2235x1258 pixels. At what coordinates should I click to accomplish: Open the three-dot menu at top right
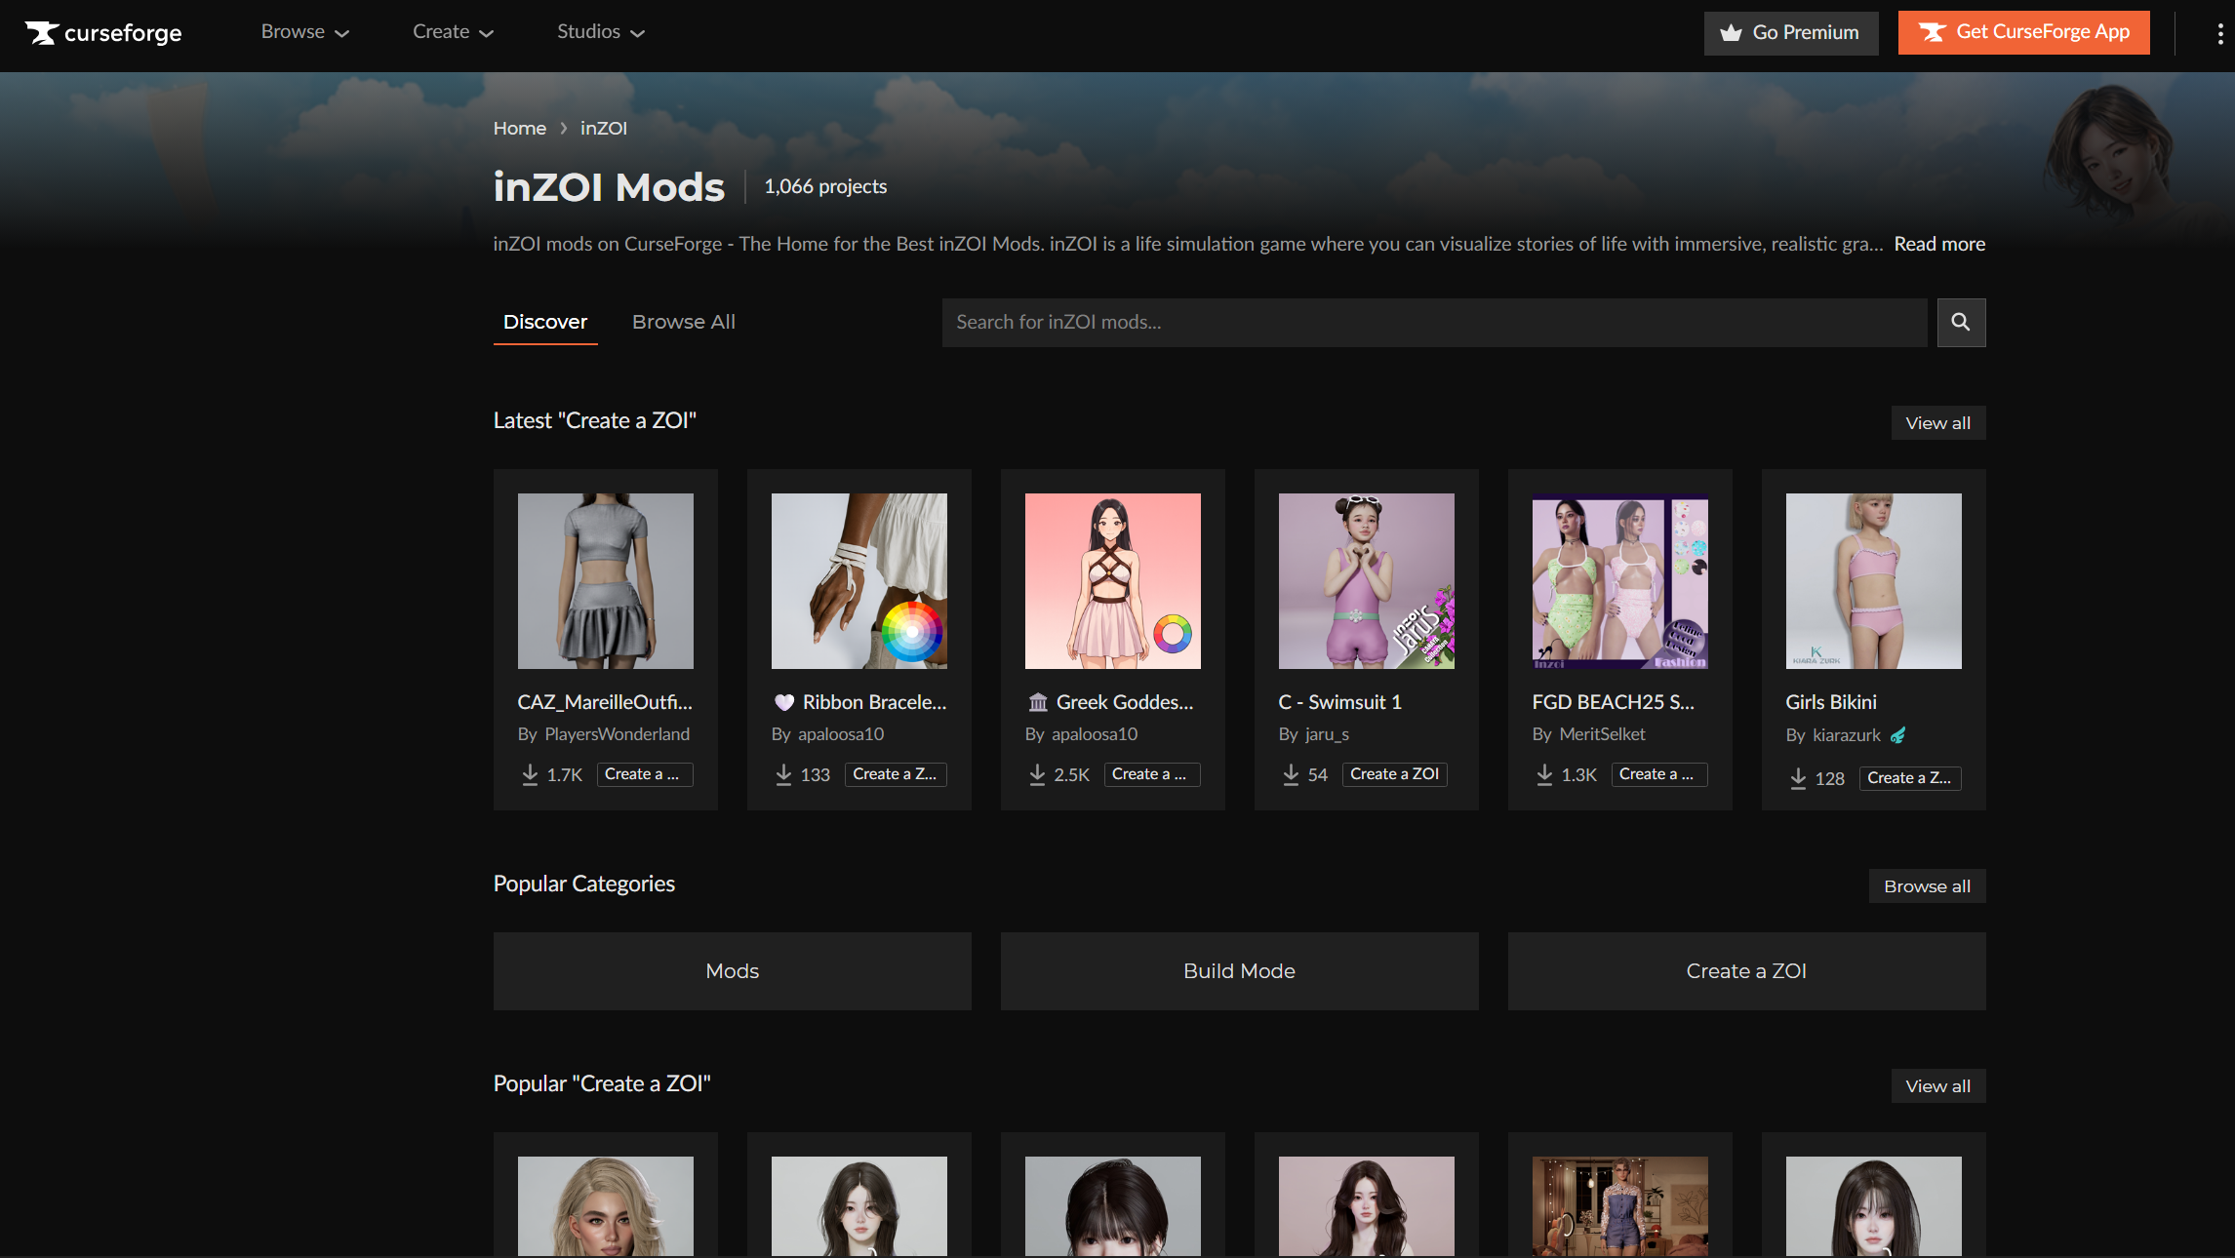click(2219, 33)
